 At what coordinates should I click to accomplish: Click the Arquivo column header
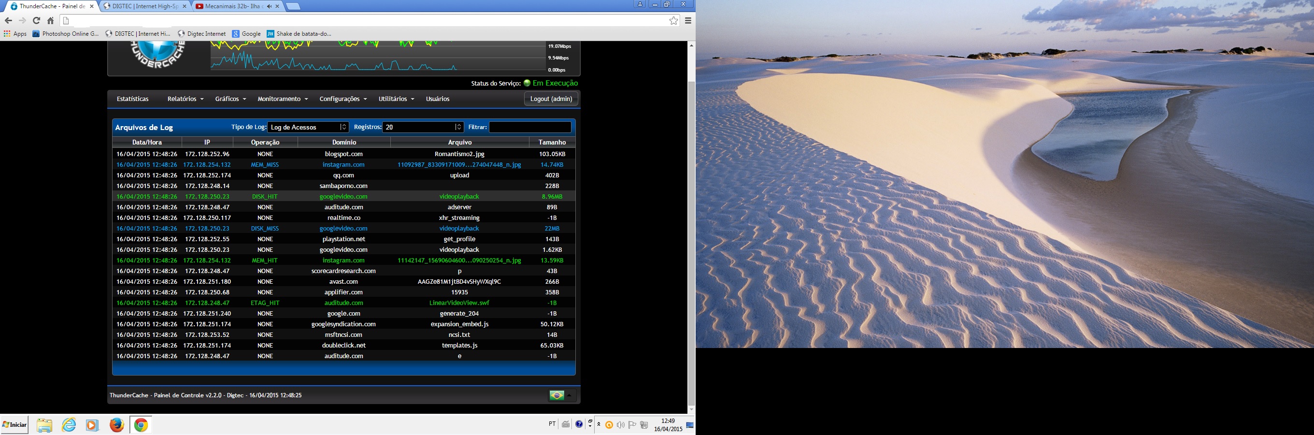pos(459,143)
